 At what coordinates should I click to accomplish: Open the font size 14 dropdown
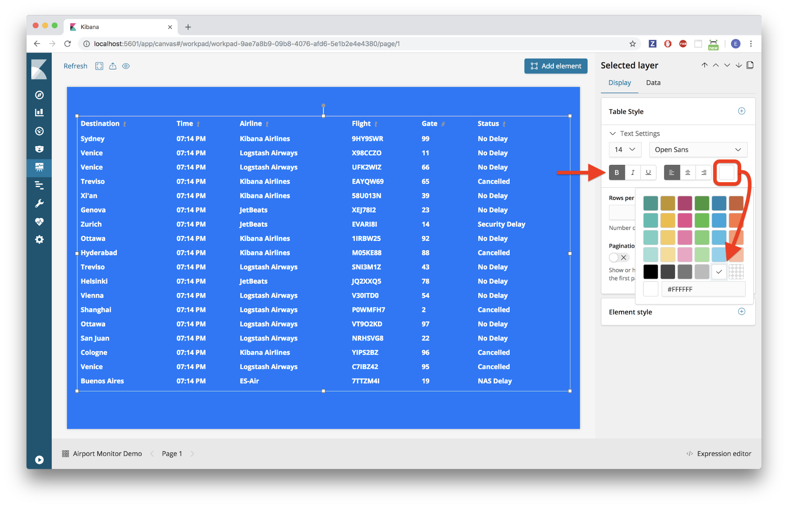click(x=625, y=150)
